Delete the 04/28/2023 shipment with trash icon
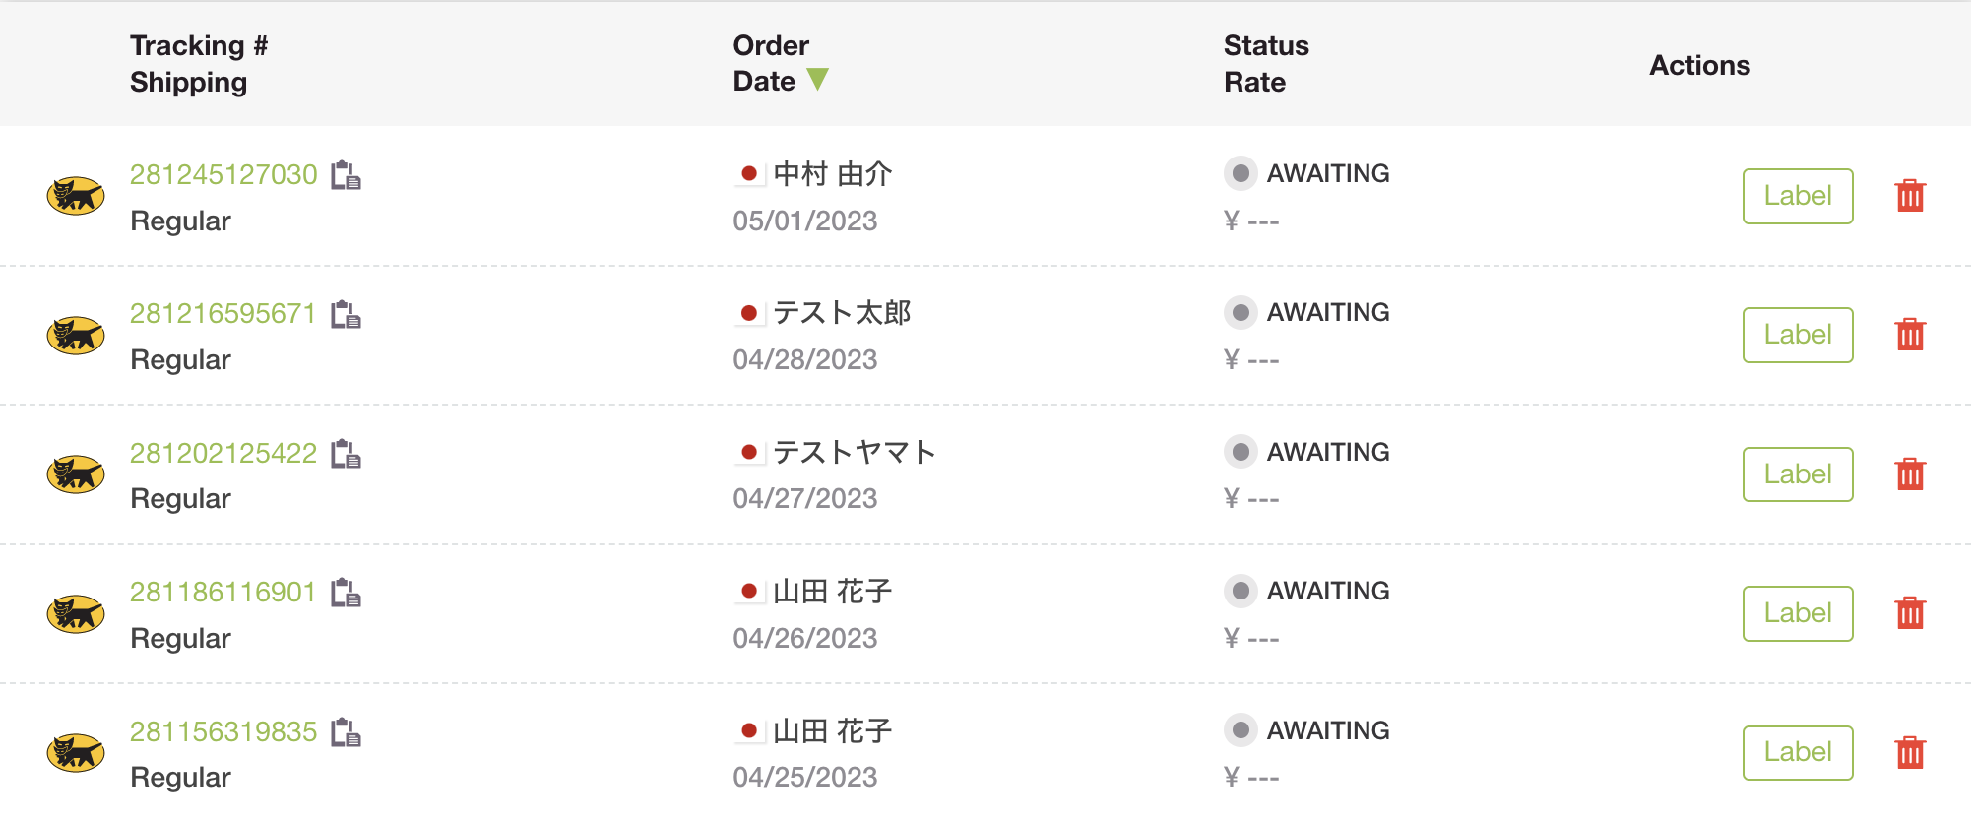The image size is (1971, 819). (1910, 335)
